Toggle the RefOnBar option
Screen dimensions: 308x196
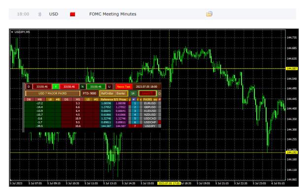point(107,94)
